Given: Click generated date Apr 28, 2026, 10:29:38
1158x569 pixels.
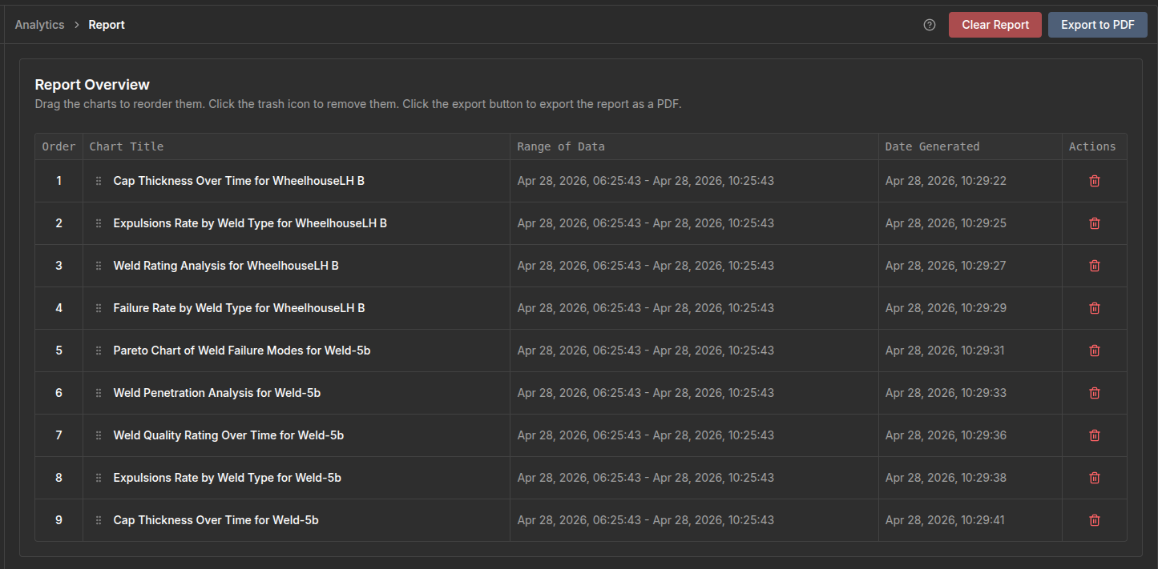Looking at the screenshot, I should coord(946,478).
